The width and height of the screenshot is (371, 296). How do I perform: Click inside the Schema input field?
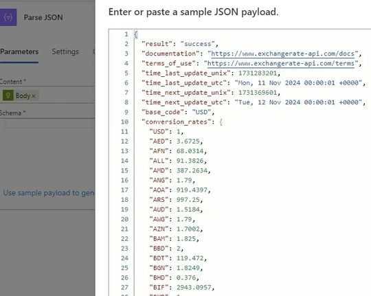pyautogui.click(x=49, y=124)
